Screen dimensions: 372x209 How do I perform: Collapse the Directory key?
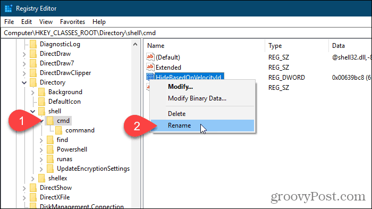click(24, 82)
